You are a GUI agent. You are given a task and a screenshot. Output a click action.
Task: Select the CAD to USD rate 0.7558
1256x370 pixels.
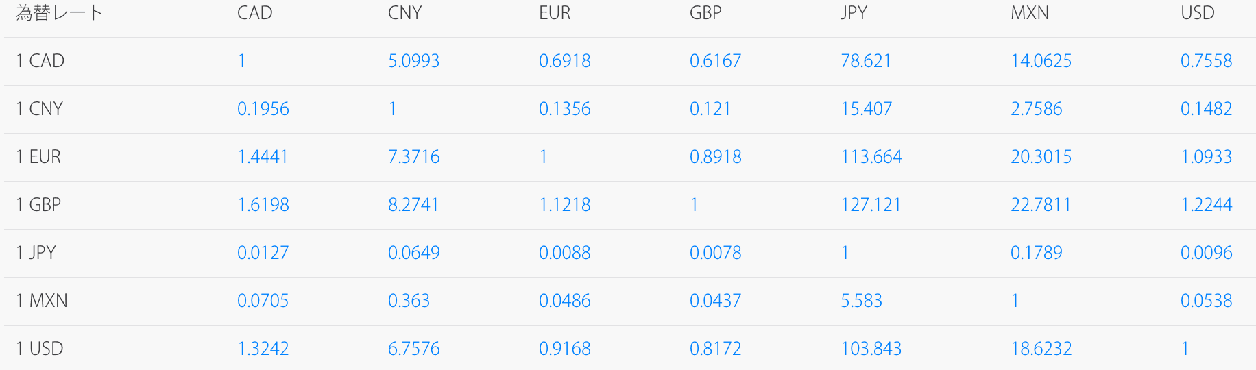click(x=1206, y=61)
